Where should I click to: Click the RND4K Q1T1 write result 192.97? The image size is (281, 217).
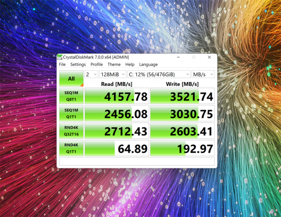[183, 148]
